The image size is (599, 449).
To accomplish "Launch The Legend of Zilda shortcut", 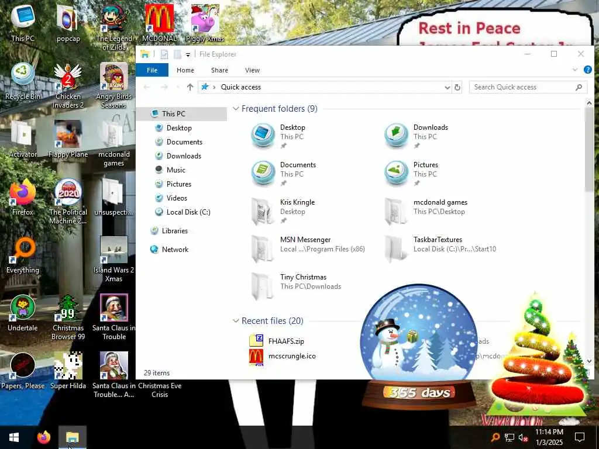I will (x=113, y=27).
